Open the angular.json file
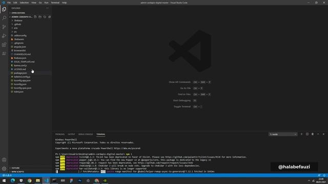This screenshot has width=328, height=184. coord(20,47)
